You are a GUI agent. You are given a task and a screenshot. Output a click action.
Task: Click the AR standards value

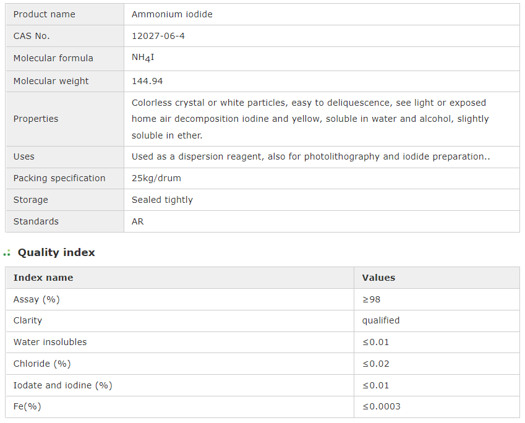138,221
